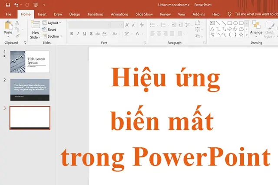
Task: Select the star shape in shapes gallery
Action: point(241,35)
